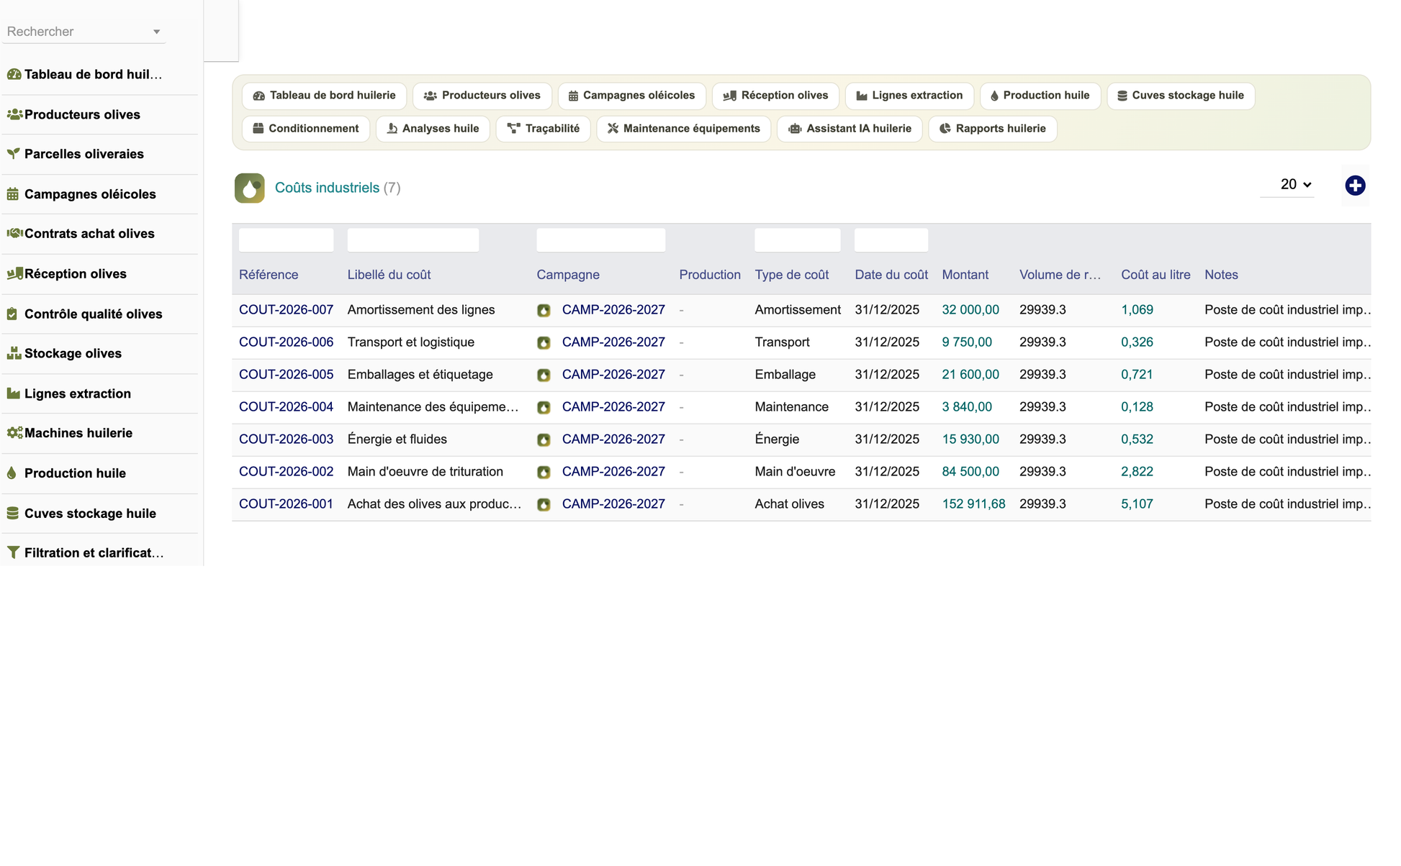
Task: Click the 152 911,68 amount cell
Action: (x=973, y=504)
